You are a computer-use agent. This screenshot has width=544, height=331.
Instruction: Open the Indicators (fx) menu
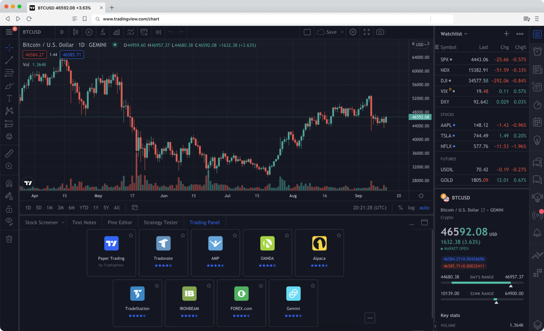[x=103, y=32]
